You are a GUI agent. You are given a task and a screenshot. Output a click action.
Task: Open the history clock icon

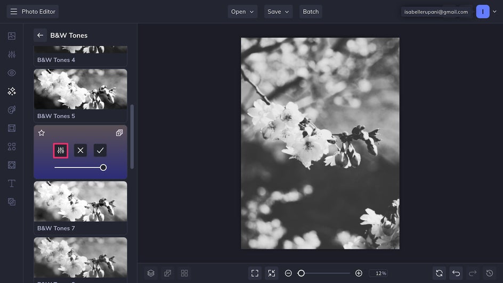click(x=490, y=273)
